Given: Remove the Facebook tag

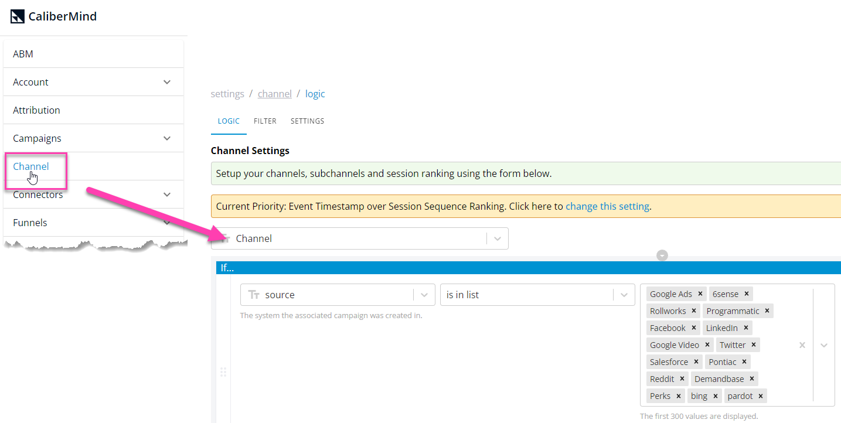Looking at the screenshot, I should (694, 328).
